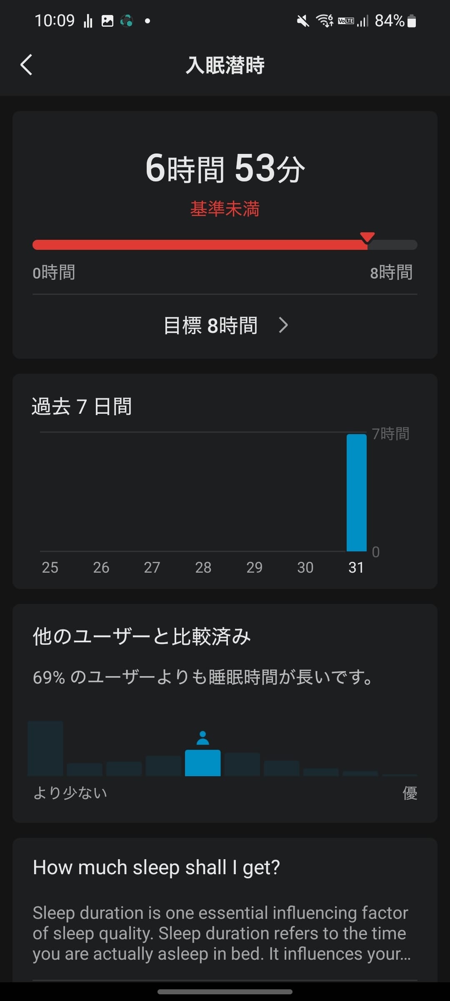
Task: Tap the battery icon in status bar
Action: coord(412,21)
